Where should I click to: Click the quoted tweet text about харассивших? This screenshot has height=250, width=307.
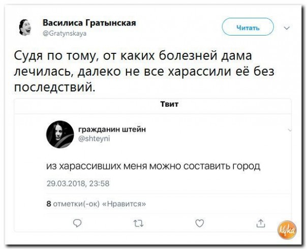point(152,166)
